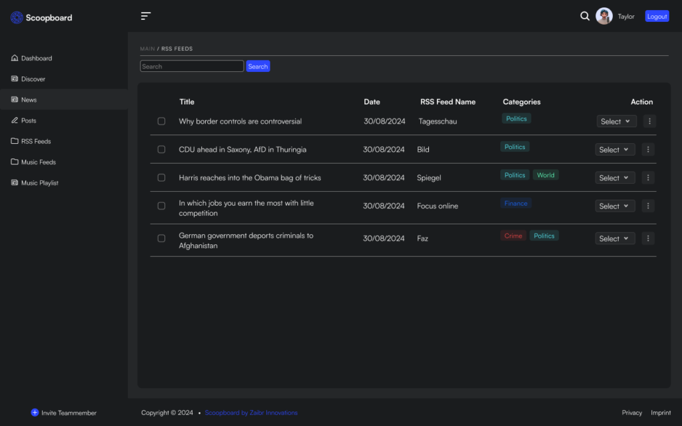Expand the Select dropdown for Tagesschau row
This screenshot has height=426, width=682.
tap(617, 121)
